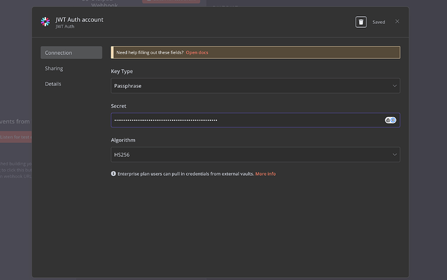Click the JWT Auth logo icon

pyautogui.click(x=45, y=21)
